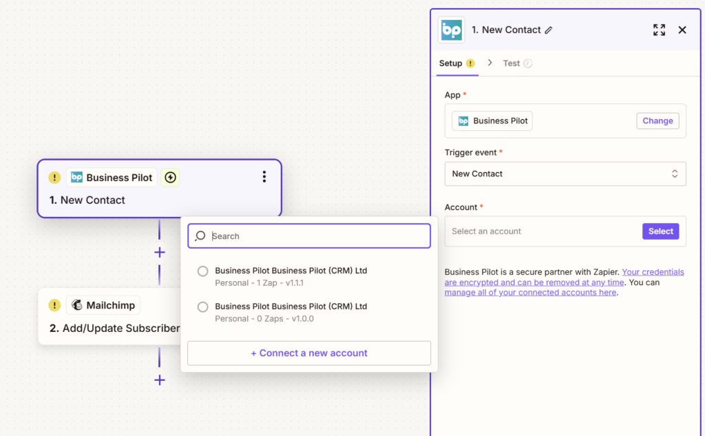Click the Business Pilot logo in panel header

tap(452, 30)
